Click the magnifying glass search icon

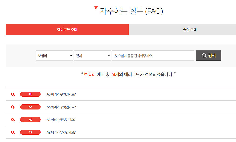(204, 56)
